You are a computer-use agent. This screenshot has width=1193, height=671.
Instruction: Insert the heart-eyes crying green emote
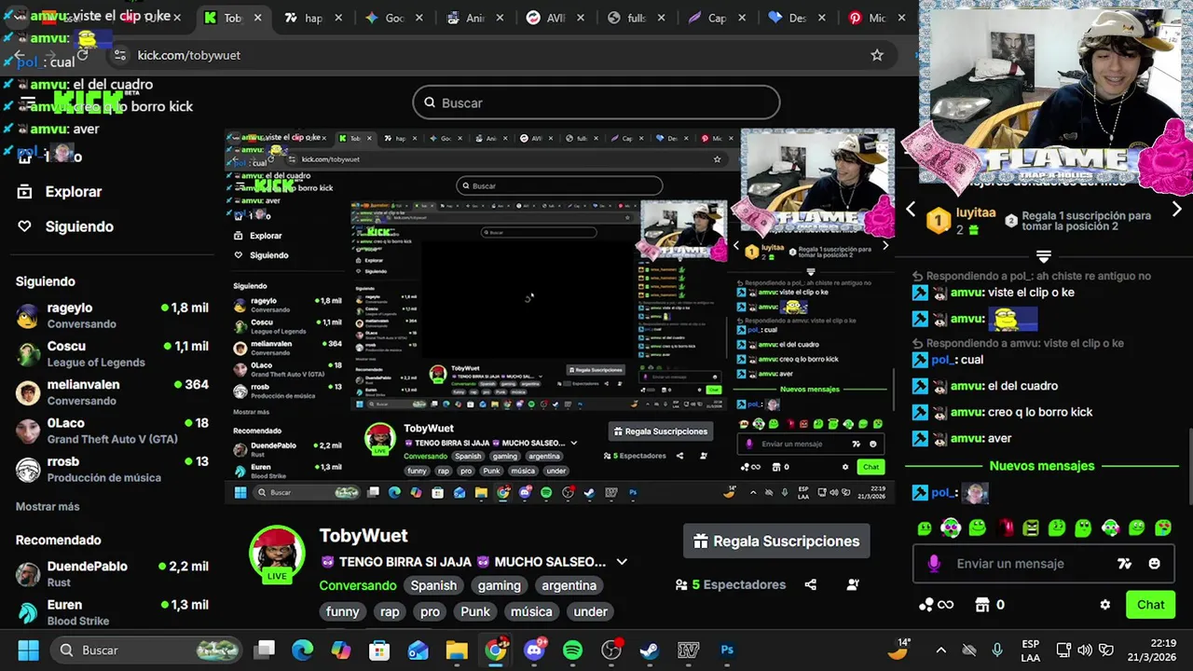tap(1163, 528)
